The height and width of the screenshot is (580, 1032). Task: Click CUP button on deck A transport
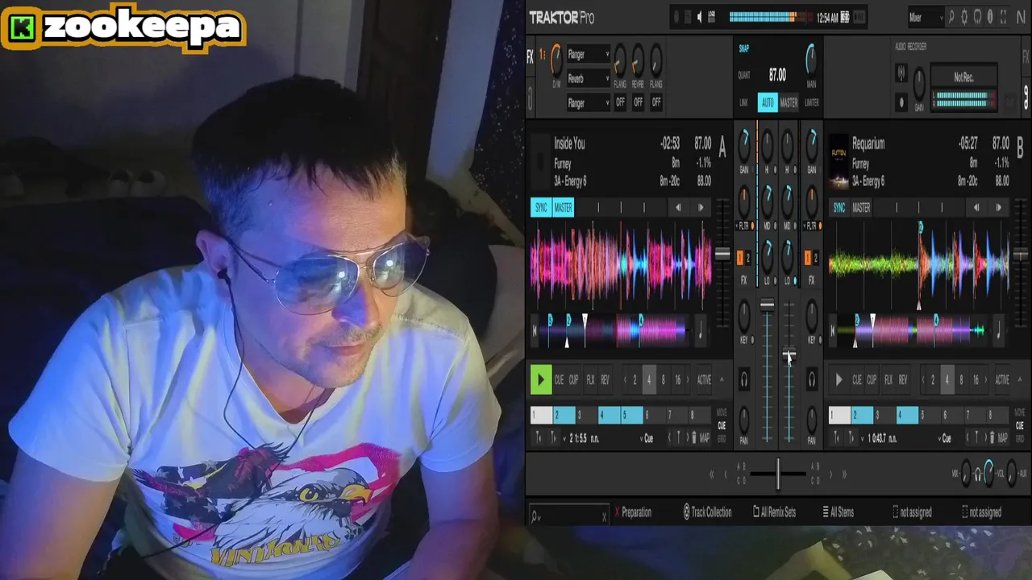point(574,380)
